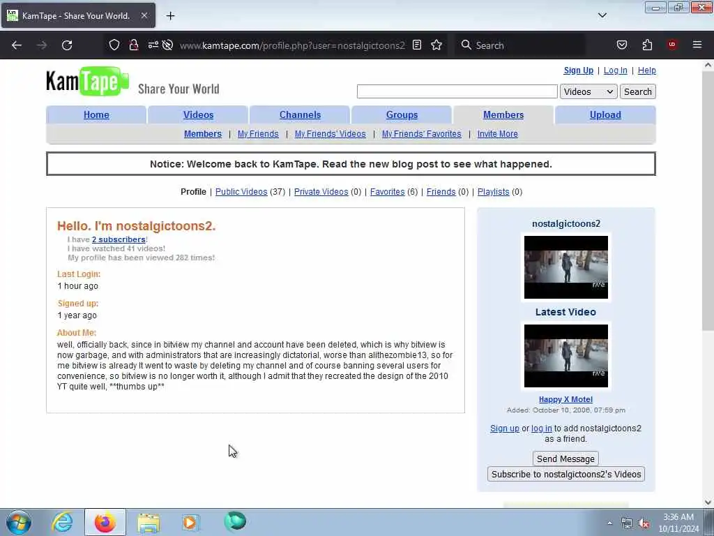Click the uBlock Origin toolbar icon
The height and width of the screenshot is (536, 714).
click(672, 45)
